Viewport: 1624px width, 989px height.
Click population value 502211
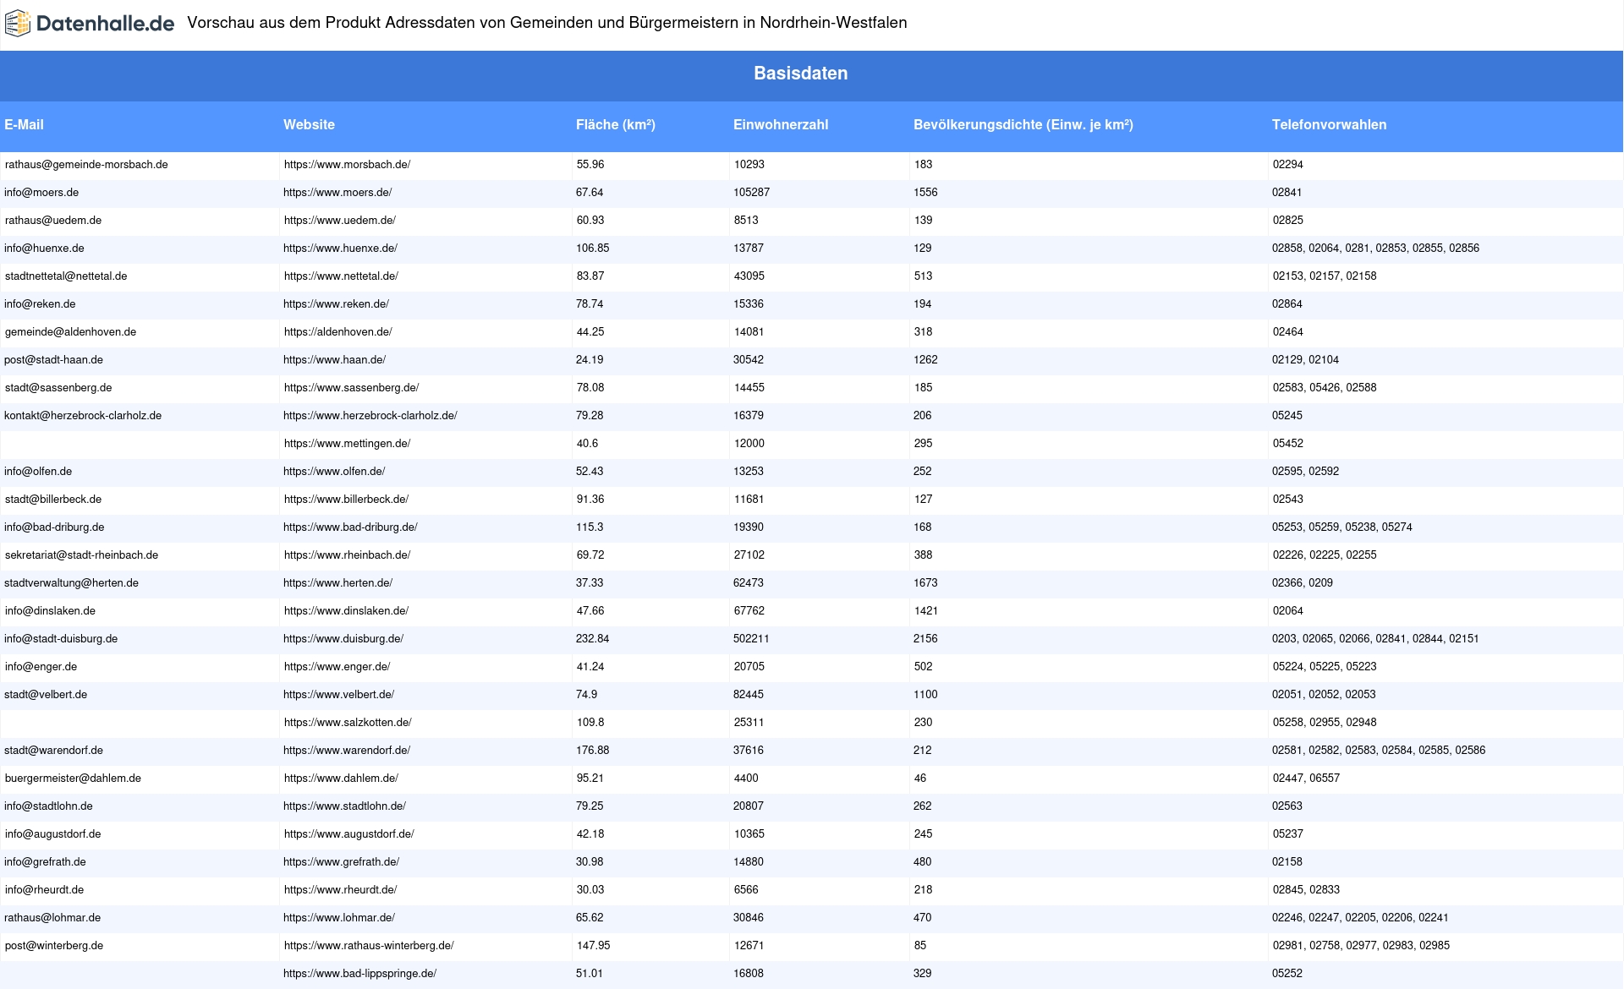[751, 639]
